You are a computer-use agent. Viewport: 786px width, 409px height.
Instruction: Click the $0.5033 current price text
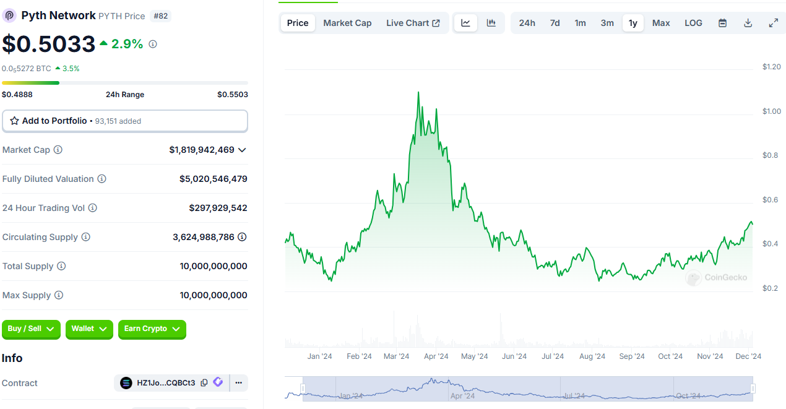[x=49, y=44]
